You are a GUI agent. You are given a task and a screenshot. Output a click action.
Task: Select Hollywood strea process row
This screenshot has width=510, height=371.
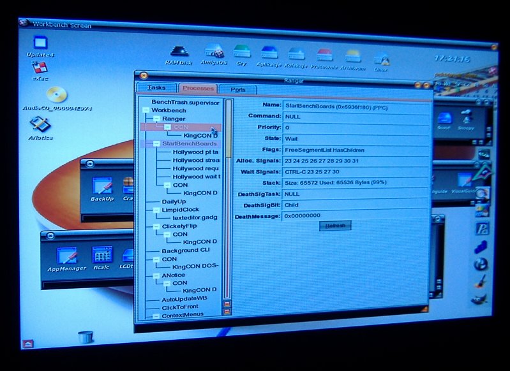click(x=196, y=160)
